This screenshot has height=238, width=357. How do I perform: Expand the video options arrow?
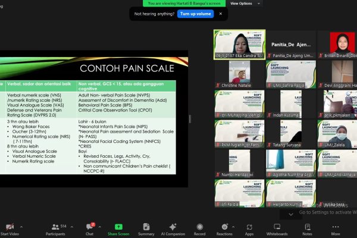[21, 227]
